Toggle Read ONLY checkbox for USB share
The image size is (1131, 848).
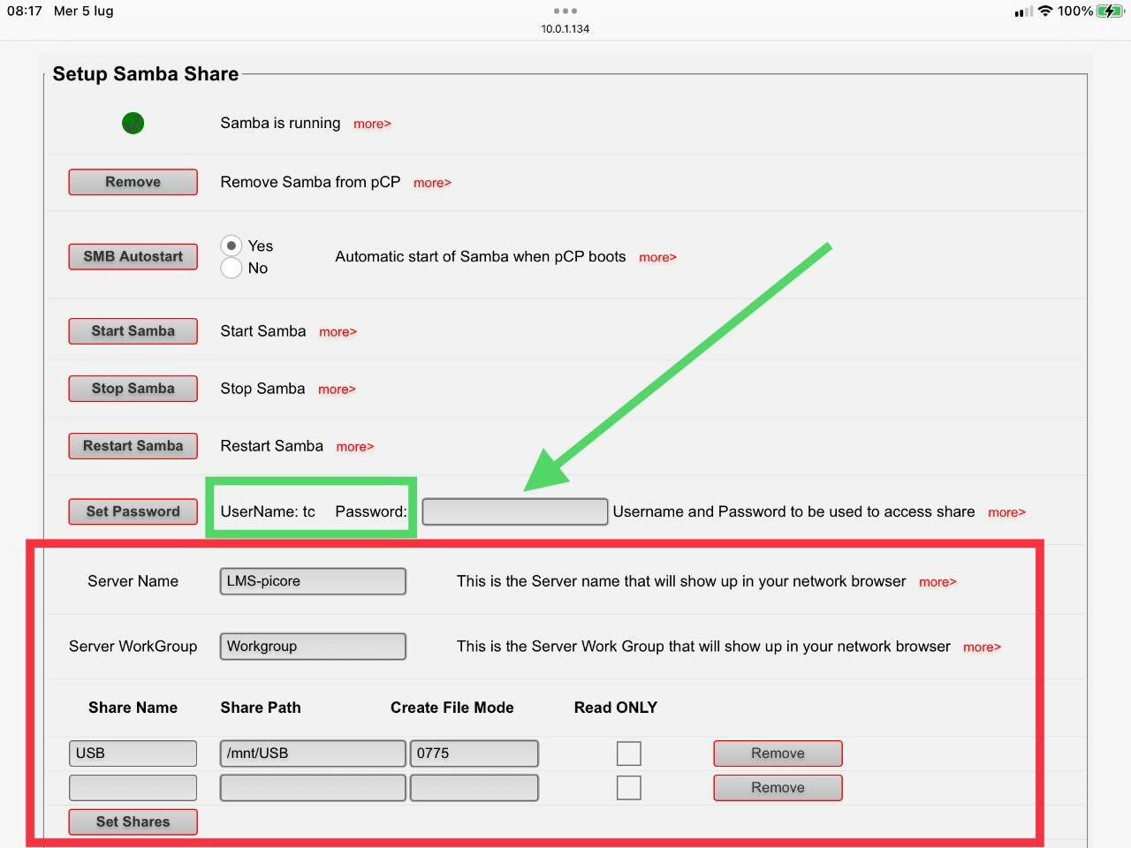629,753
